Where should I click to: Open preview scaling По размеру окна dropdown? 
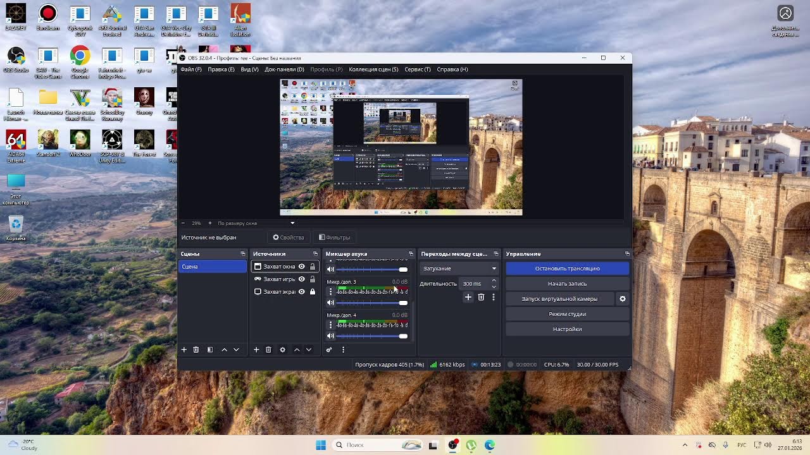tap(256, 223)
